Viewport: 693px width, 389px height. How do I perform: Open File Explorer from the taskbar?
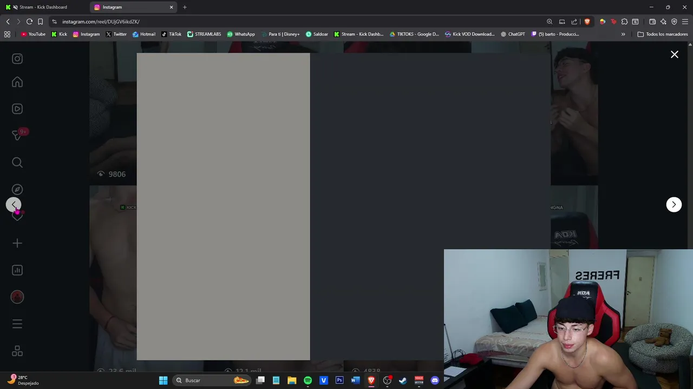point(292,380)
